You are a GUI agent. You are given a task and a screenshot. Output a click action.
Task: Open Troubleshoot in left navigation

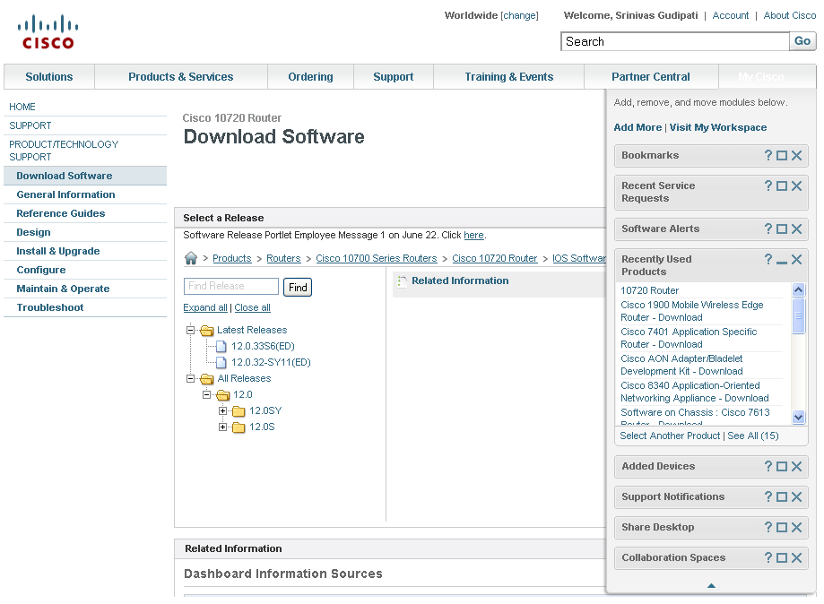[x=50, y=307]
